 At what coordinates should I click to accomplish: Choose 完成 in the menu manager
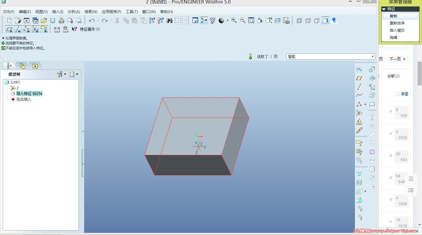coord(393,38)
